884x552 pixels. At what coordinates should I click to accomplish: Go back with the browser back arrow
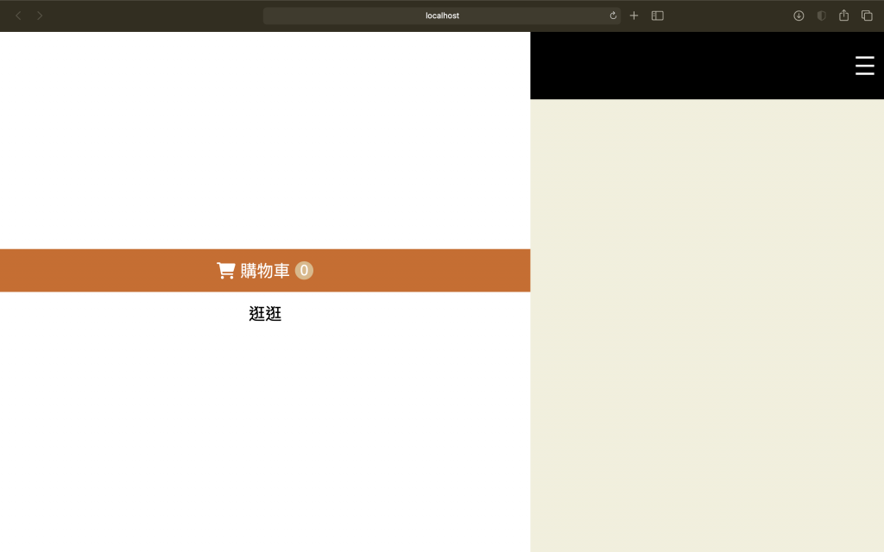(x=18, y=16)
